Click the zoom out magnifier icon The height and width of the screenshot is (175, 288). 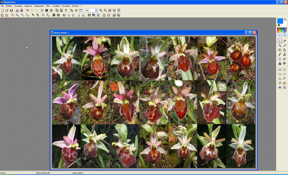tap(105, 10)
